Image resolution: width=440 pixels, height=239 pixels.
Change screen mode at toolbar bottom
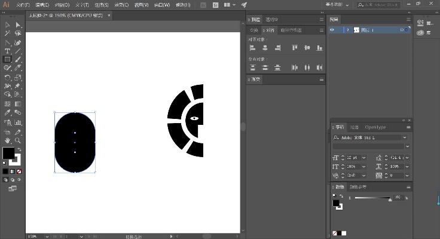(13, 188)
